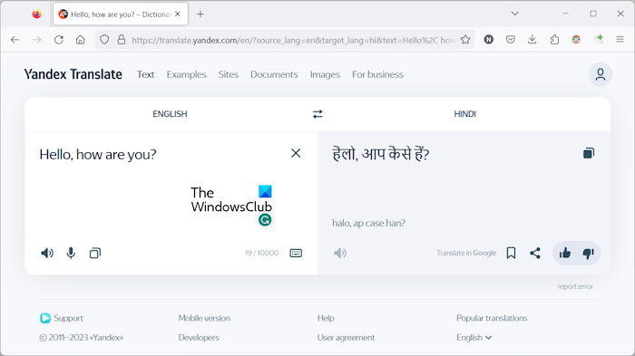
Task: Select HINDI target language
Action: coord(464,114)
